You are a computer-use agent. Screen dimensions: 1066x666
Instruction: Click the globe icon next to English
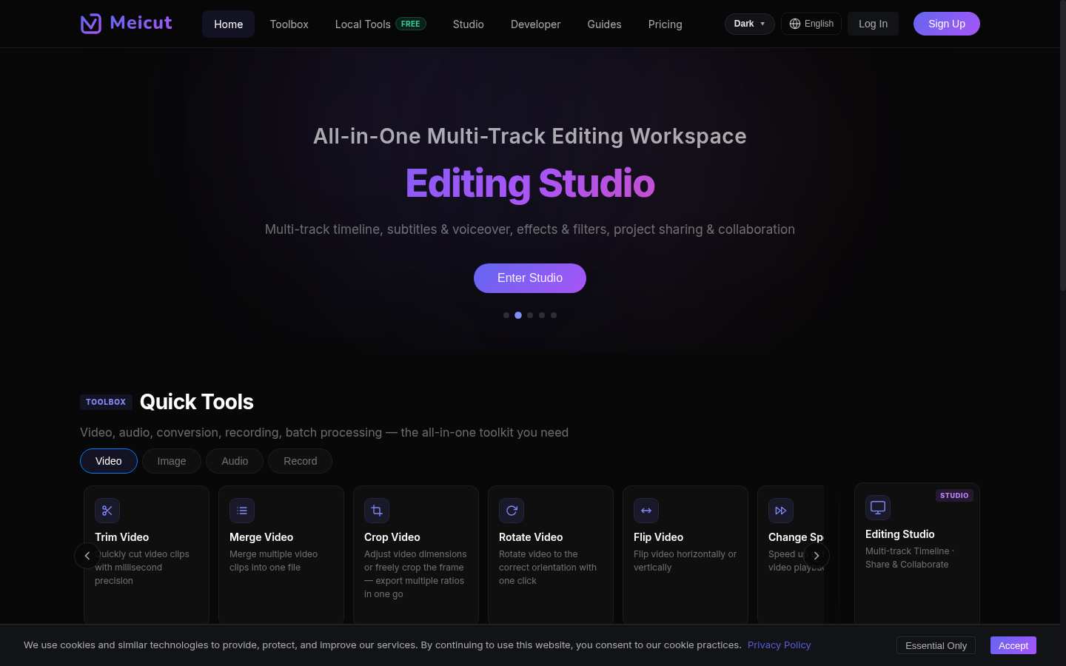pos(795,24)
